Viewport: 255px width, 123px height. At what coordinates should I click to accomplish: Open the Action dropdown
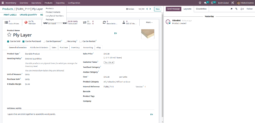point(130,9)
